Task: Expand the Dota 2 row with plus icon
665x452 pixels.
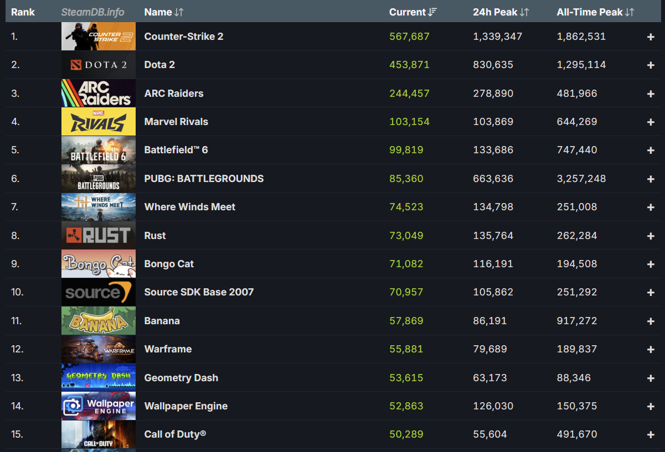Action: click(x=651, y=65)
